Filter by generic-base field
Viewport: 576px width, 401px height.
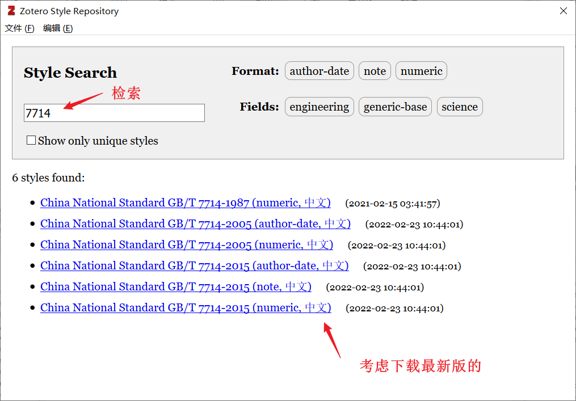[x=395, y=107]
